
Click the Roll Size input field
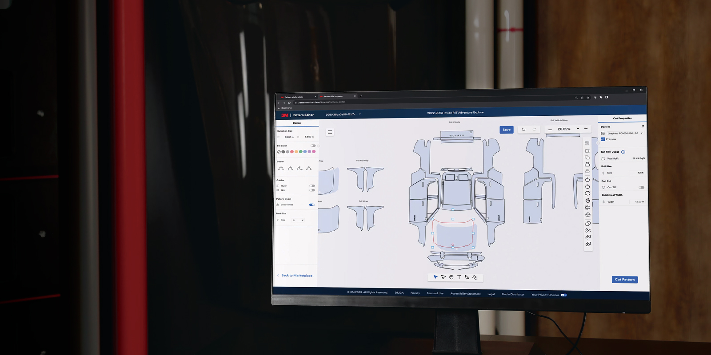click(x=636, y=173)
